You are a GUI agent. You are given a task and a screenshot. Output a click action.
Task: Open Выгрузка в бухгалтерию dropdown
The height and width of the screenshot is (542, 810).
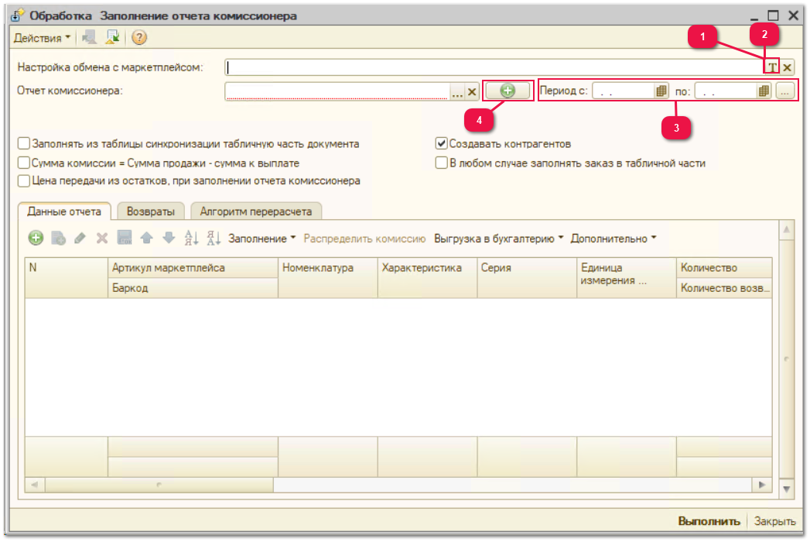498,238
